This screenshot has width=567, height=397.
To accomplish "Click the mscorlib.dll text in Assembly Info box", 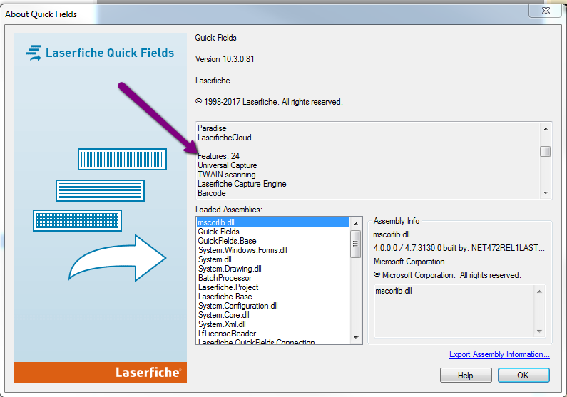I will point(394,291).
